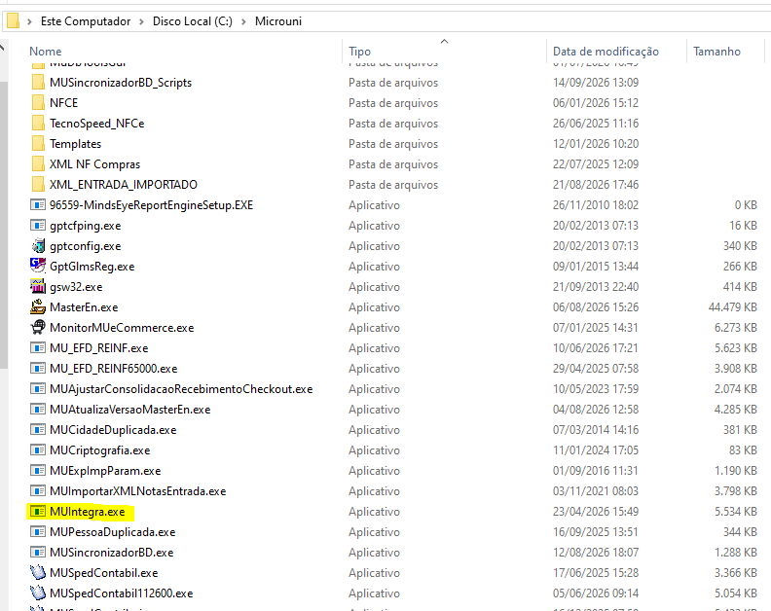Click the Microuni breadcrumb segment
The height and width of the screenshot is (611, 771).
(x=278, y=21)
